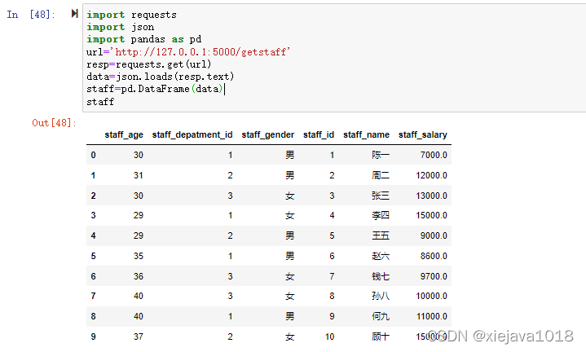Click inside the code cell editor
Viewport: 586px width, 352px height.
point(334,58)
